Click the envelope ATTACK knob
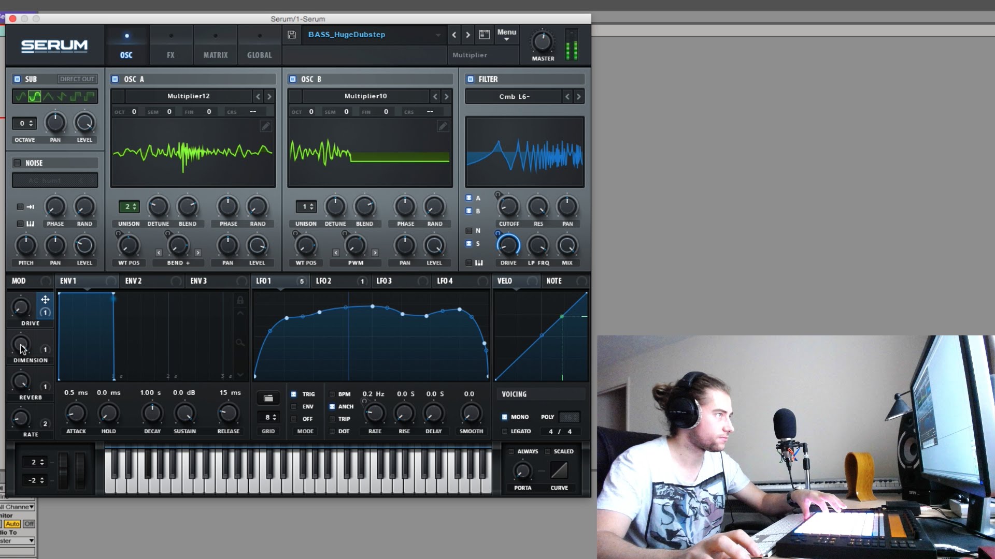The image size is (995, 559). click(76, 413)
